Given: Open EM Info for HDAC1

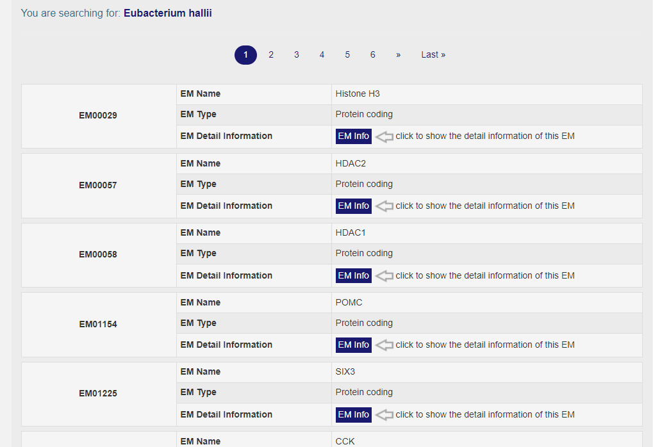Looking at the screenshot, I should coord(353,276).
